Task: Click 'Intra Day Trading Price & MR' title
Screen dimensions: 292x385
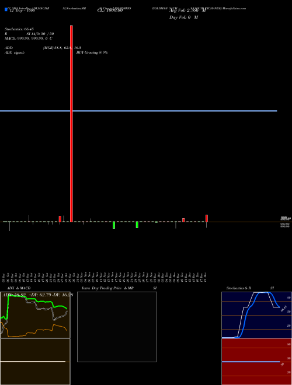Action: point(107,288)
